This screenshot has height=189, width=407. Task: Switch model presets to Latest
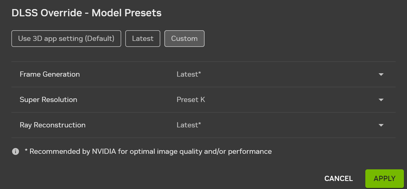(143, 39)
